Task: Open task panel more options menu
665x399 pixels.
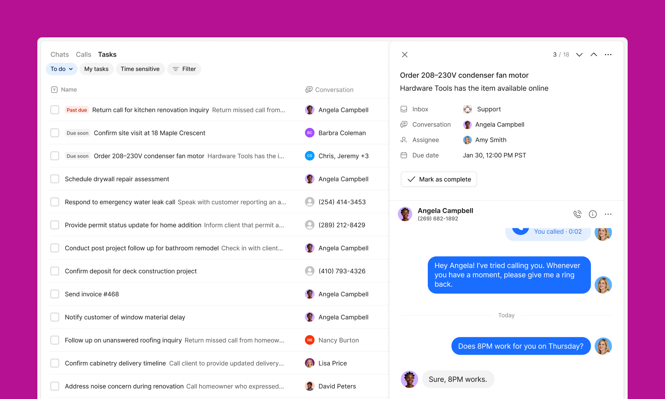Action: (608, 54)
